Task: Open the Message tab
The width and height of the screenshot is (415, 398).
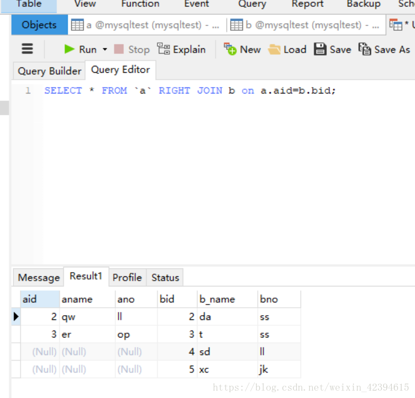Action: pos(39,277)
